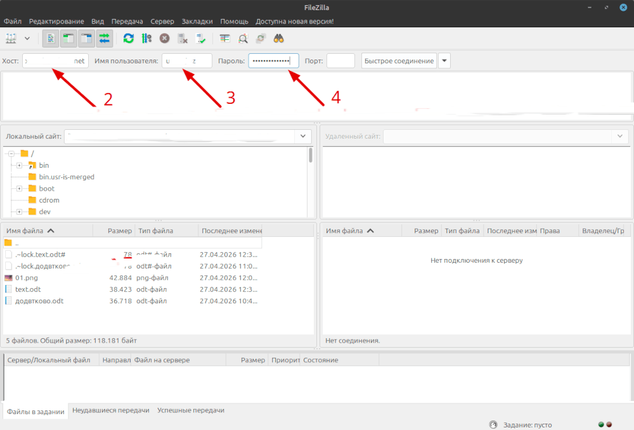Image resolution: width=634 pixels, height=430 pixels.
Task: Toggle directory comparison
Action: (x=243, y=39)
